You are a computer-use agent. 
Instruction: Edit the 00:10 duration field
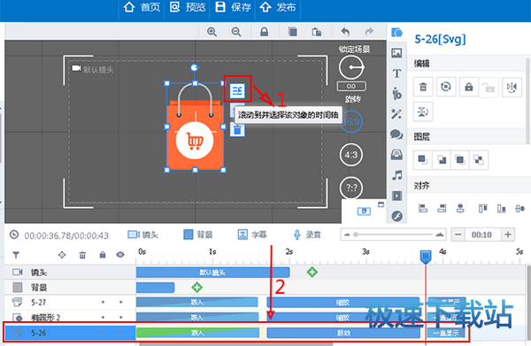click(482, 235)
